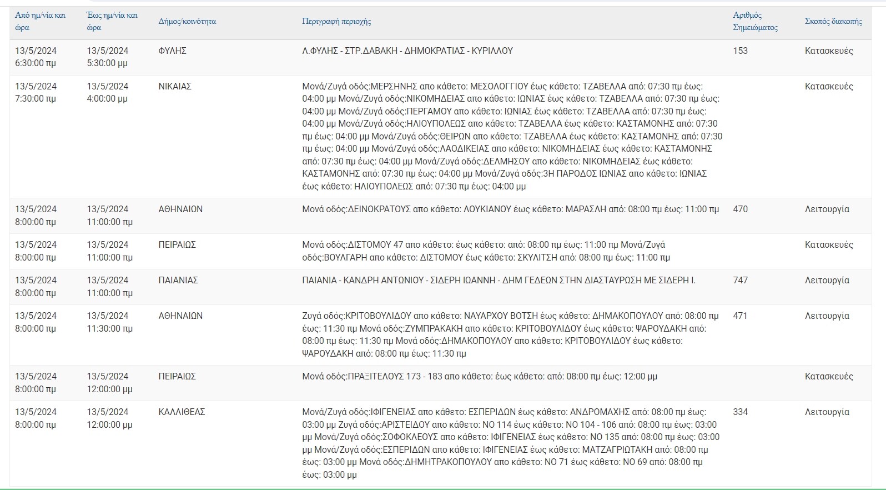The height and width of the screenshot is (490, 886).
Task: Click note number 334
Action: click(x=740, y=412)
